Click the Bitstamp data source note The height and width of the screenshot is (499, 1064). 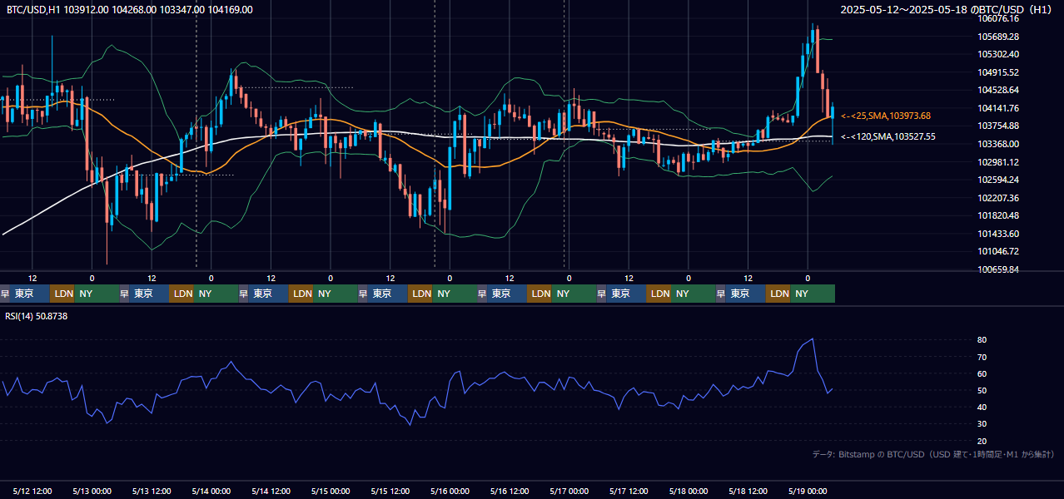tap(933, 454)
